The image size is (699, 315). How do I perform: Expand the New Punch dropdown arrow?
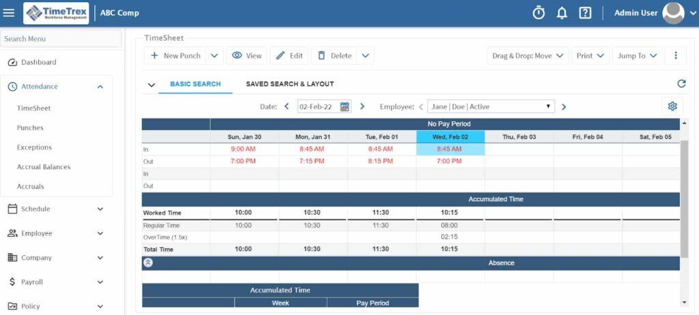tap(214, 56)
